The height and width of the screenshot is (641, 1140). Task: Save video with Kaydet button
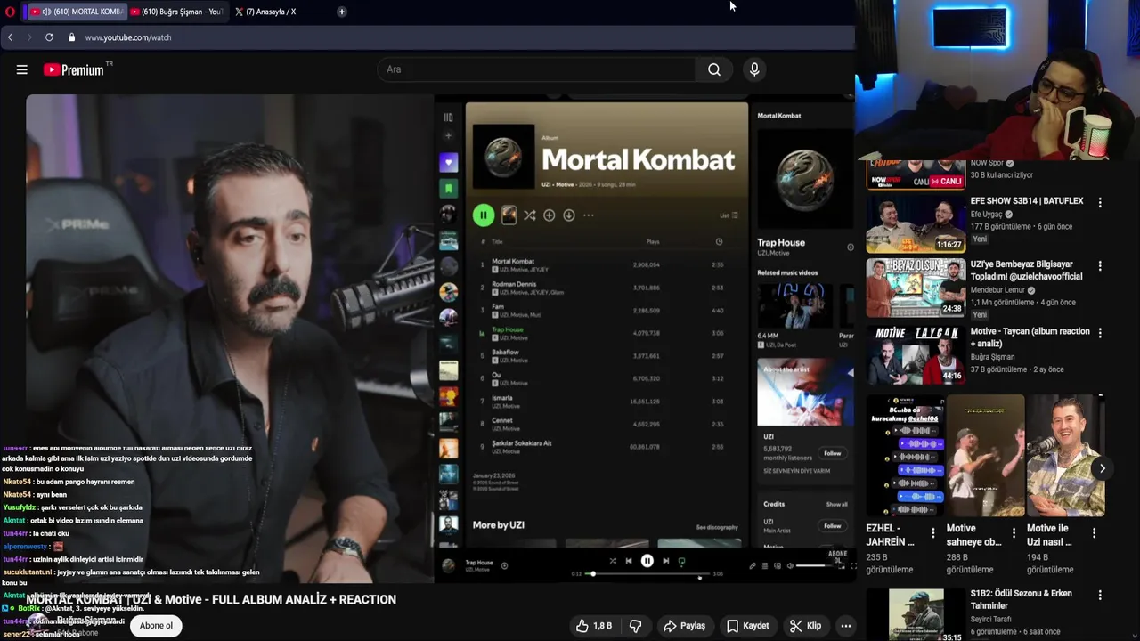tap(747, 626)
